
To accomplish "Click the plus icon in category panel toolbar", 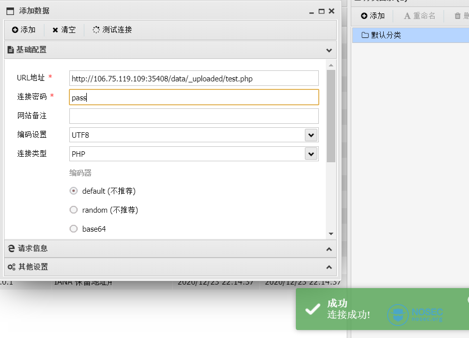I will tap(364, 16).
